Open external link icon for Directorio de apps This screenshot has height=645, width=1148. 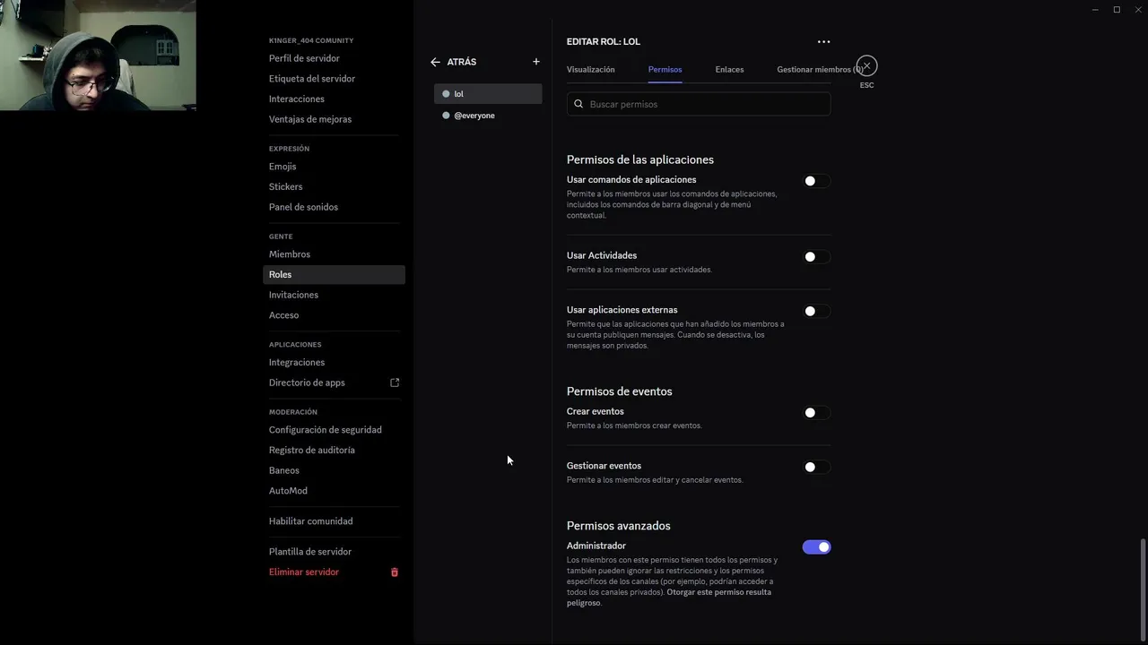[x=395, y=383]
